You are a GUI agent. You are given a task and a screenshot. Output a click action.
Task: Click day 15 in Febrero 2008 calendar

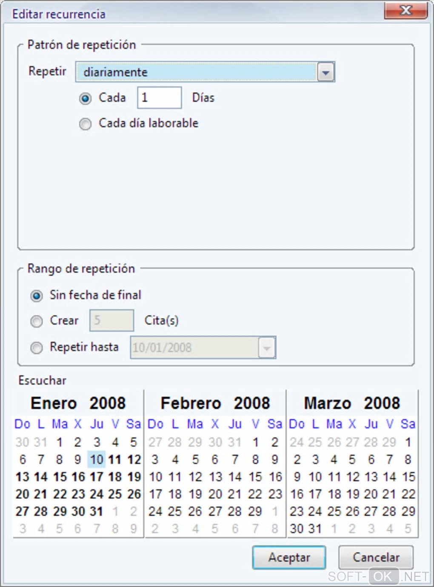pos(255,477)
